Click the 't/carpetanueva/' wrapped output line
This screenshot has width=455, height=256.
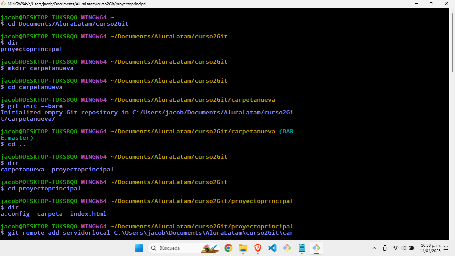[28, 119]
